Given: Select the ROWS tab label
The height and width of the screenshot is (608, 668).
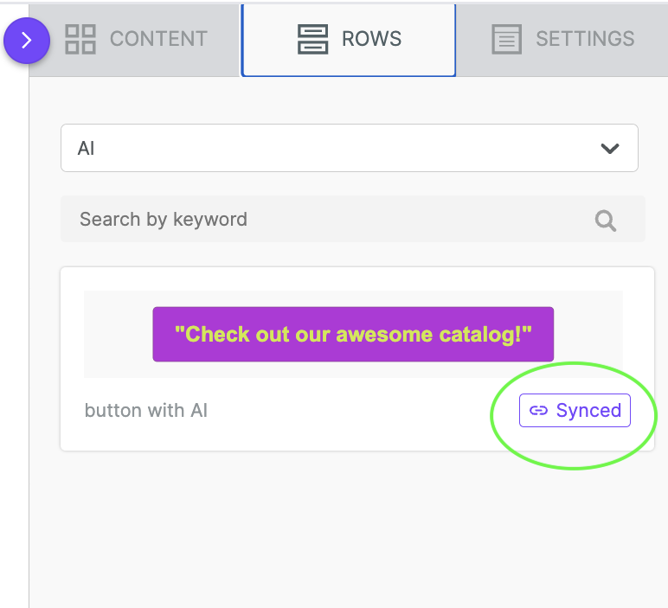Looking at the screenshot, I should [371, 39].
